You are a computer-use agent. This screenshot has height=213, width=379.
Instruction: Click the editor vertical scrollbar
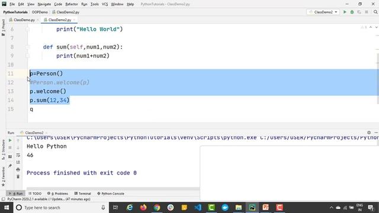pyautogui.click(x=378, y=79)
